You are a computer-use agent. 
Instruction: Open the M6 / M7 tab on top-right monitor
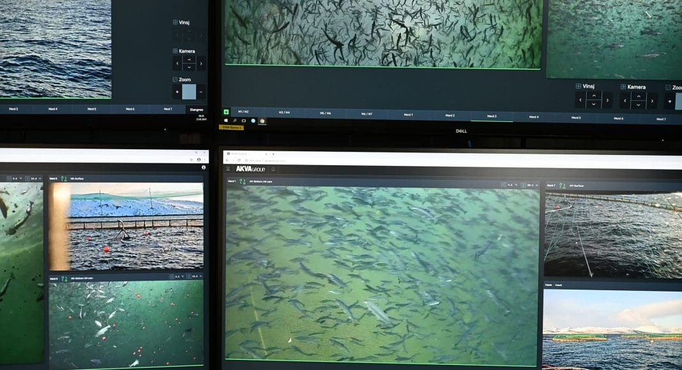click(x=367, y=114)
